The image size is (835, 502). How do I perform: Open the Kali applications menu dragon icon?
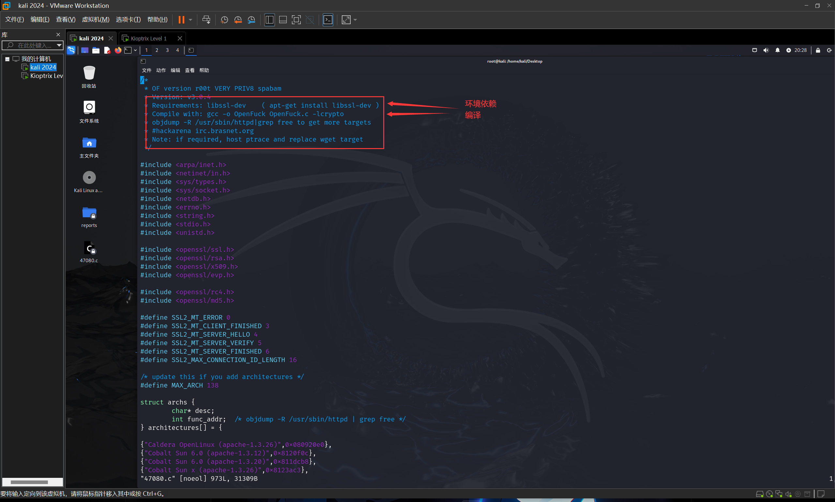coord(71,50)
